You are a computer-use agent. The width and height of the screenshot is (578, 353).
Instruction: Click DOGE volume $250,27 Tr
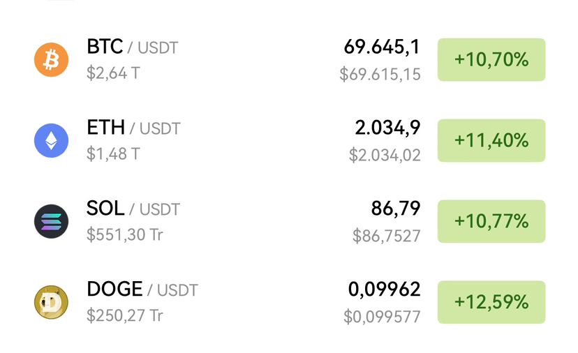tap(124, 315)
